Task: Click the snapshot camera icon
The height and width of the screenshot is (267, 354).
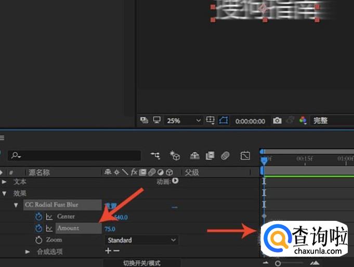Action: (277, 120)
